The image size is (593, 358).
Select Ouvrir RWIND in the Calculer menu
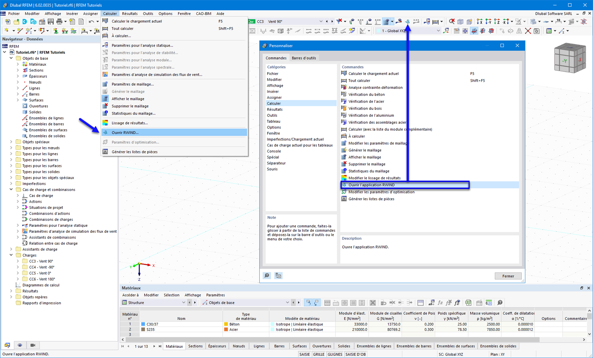(125, 132)
